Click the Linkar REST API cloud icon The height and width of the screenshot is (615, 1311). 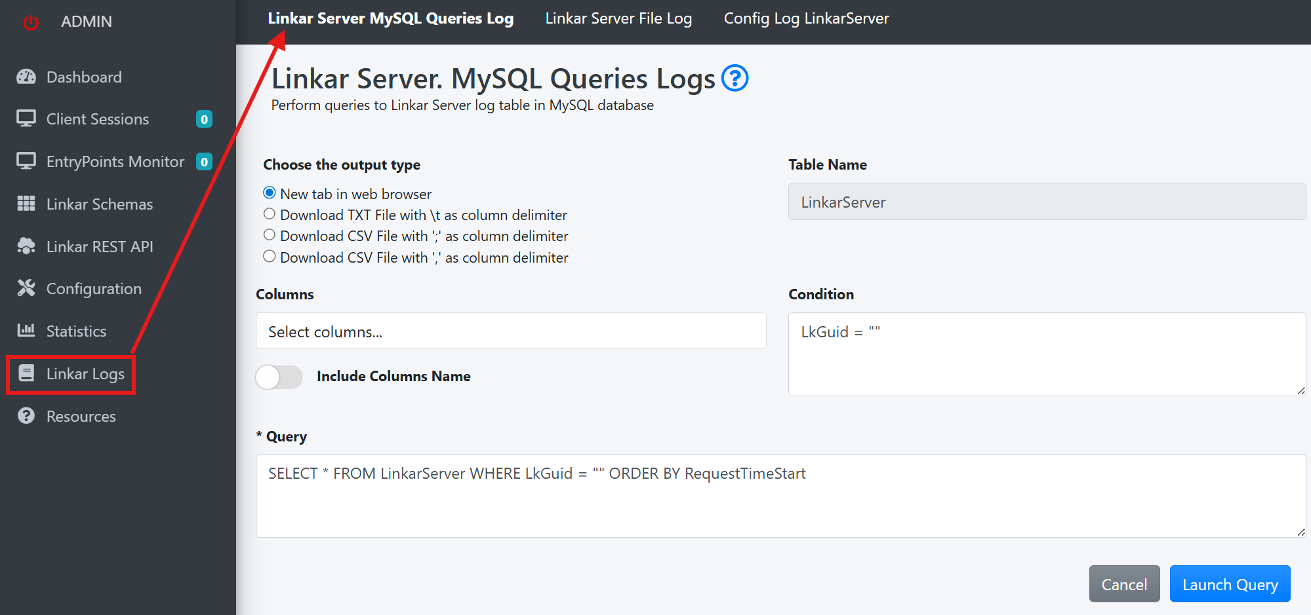[x=26, y=247]
